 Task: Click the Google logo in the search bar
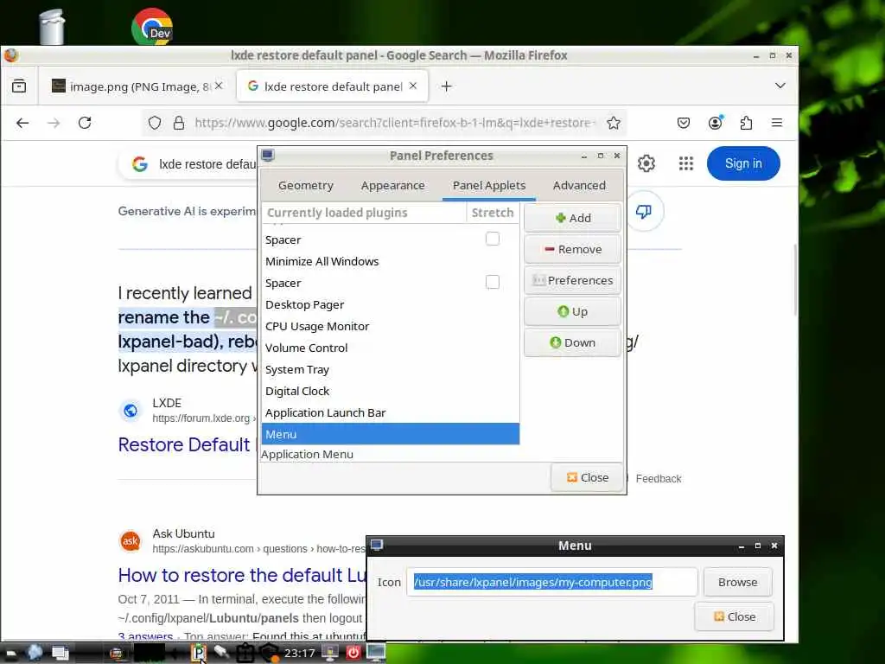click(139, 164)
